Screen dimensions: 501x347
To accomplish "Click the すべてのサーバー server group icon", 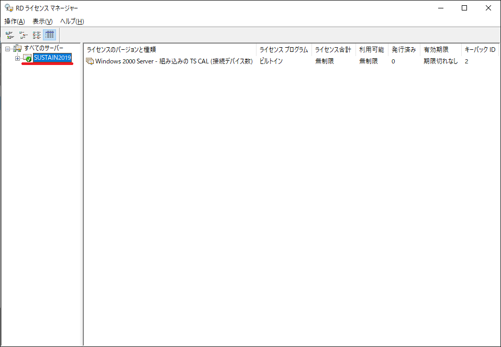I will pos(18,49).
